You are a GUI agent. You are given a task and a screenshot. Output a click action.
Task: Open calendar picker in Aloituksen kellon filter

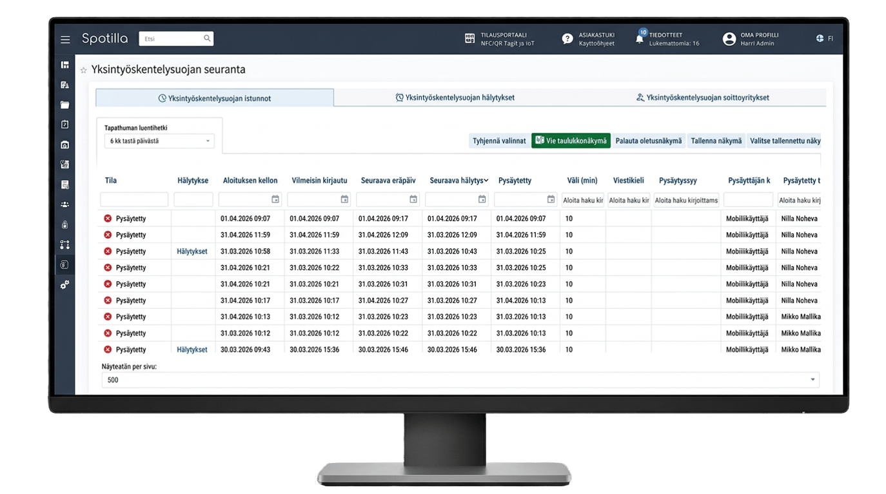275,199
